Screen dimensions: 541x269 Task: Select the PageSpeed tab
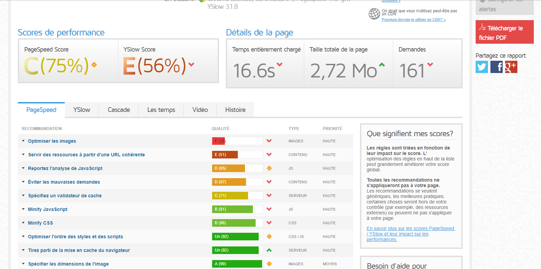pos(41,110)
